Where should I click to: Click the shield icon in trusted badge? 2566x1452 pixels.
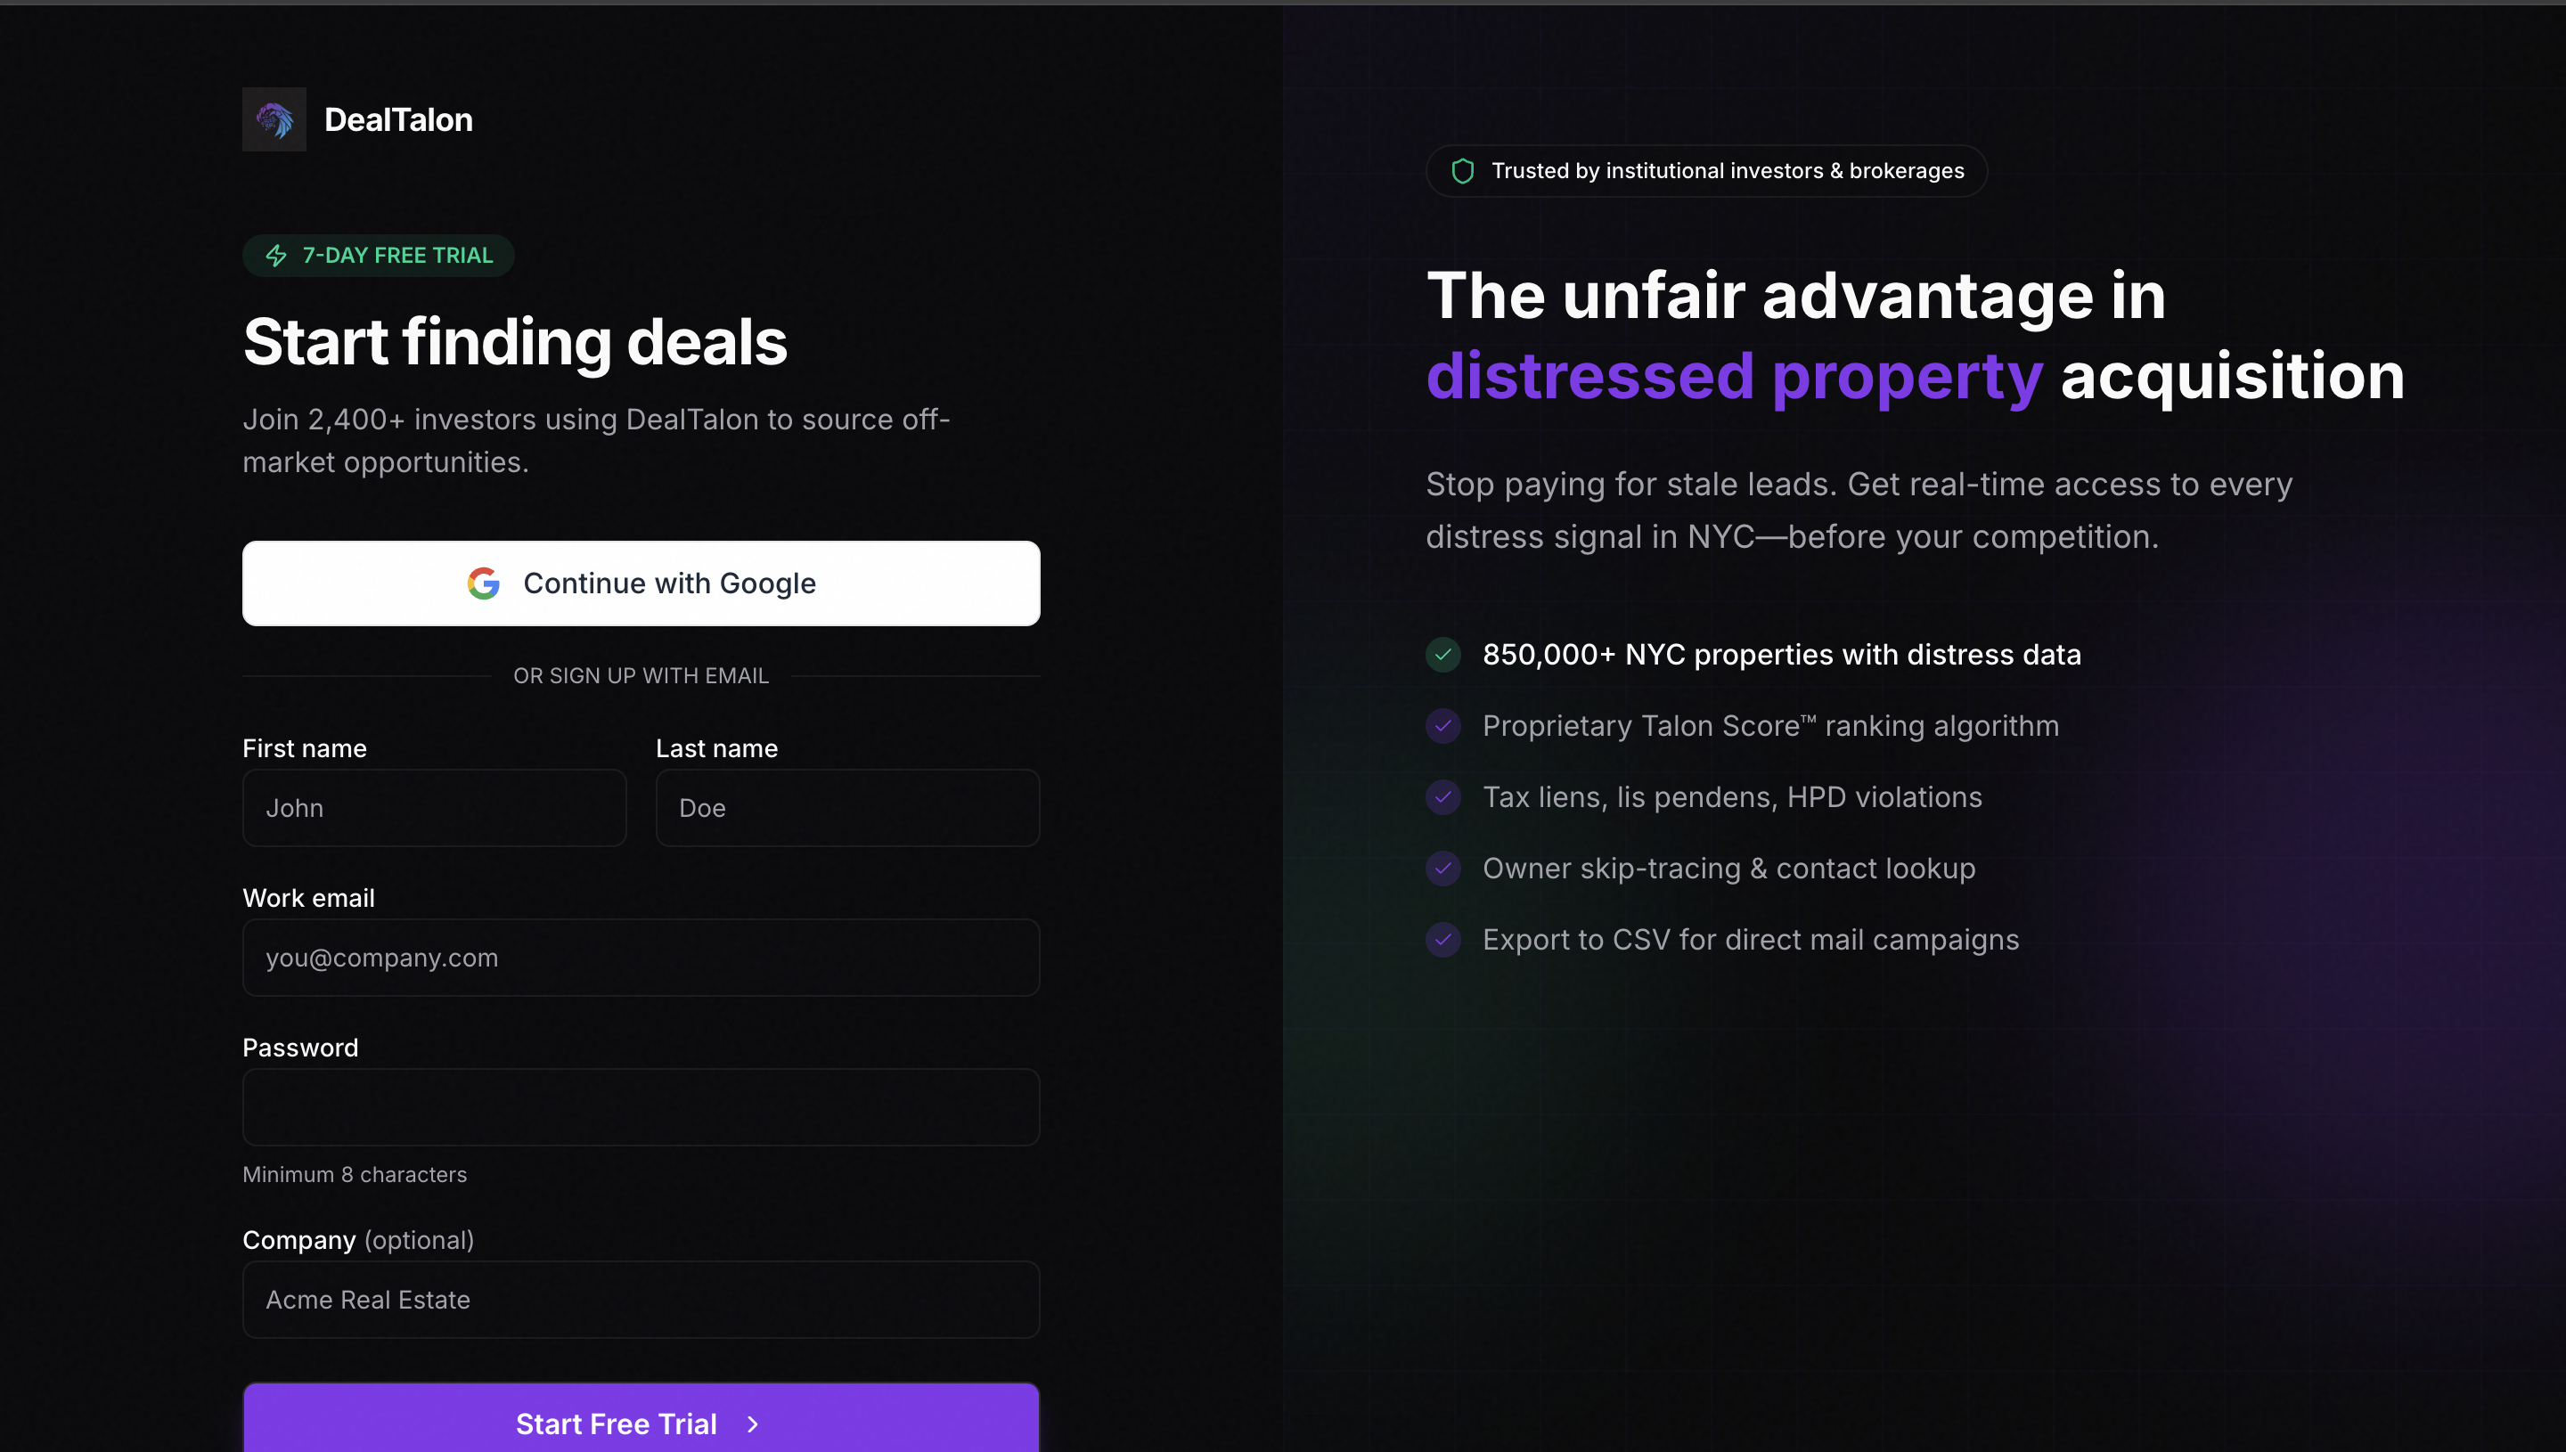[x=1462, y=172]
